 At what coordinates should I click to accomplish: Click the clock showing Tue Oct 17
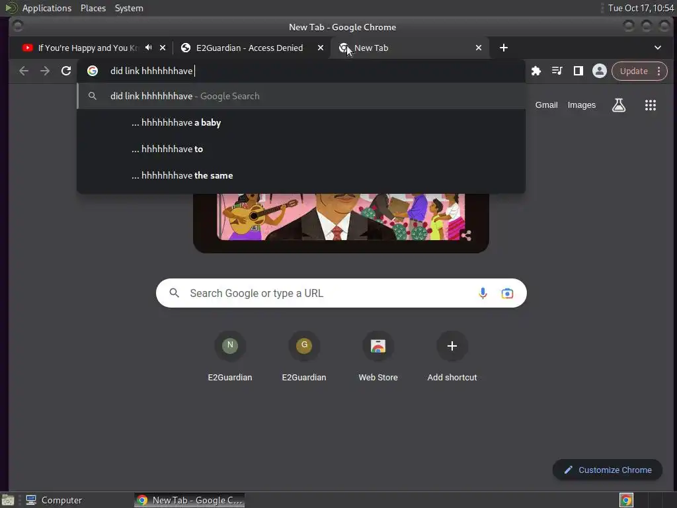click(641, 8)
